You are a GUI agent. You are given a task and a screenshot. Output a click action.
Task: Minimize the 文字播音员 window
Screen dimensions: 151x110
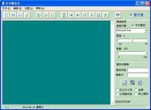point(138,4)
